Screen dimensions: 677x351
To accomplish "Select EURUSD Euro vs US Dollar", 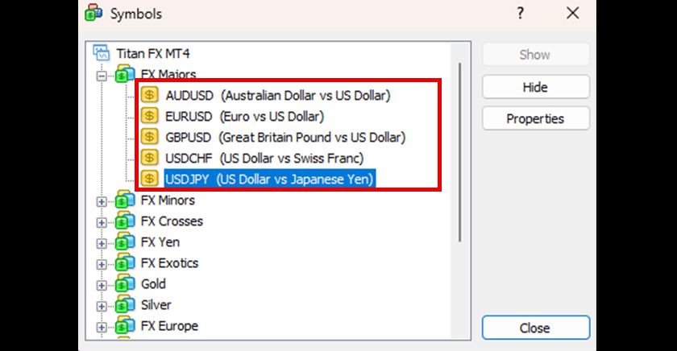I will click(x=244, y=116).
